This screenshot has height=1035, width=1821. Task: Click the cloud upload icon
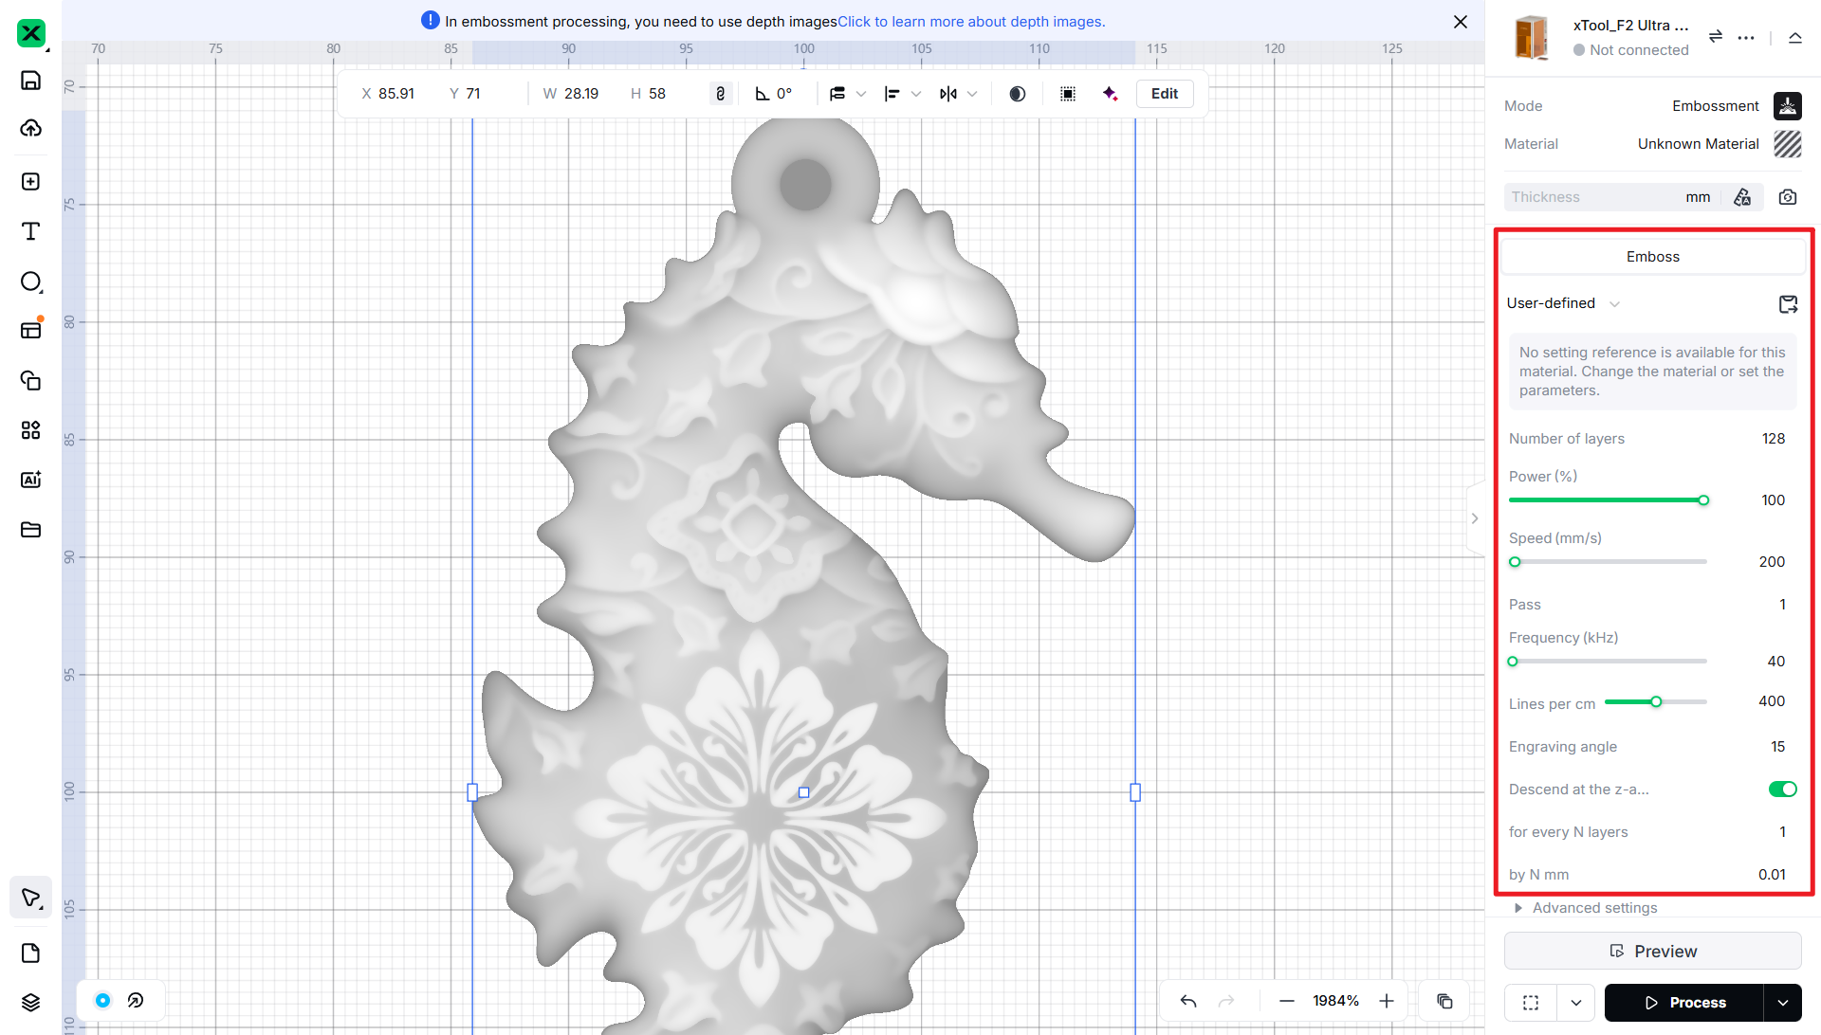click(30, 128)
